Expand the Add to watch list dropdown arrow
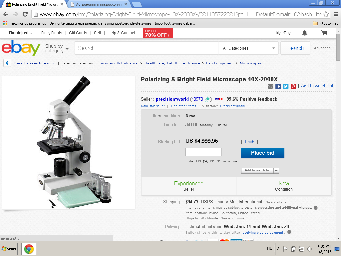 tap(276, 171)
